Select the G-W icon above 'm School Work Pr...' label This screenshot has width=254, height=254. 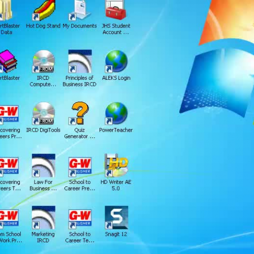(9, 219)
